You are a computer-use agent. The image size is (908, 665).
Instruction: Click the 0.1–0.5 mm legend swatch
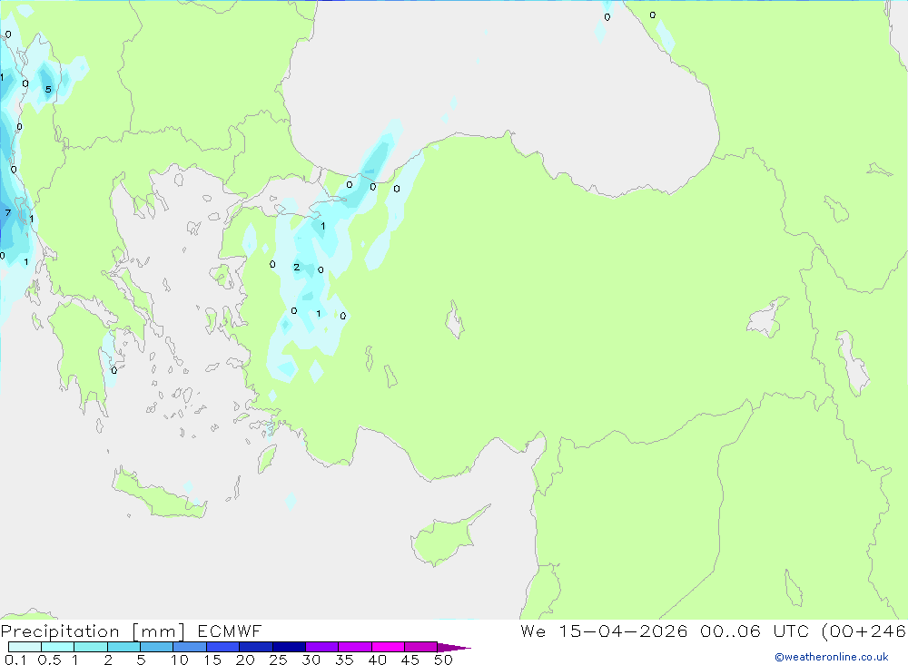[x=25, y=647]
